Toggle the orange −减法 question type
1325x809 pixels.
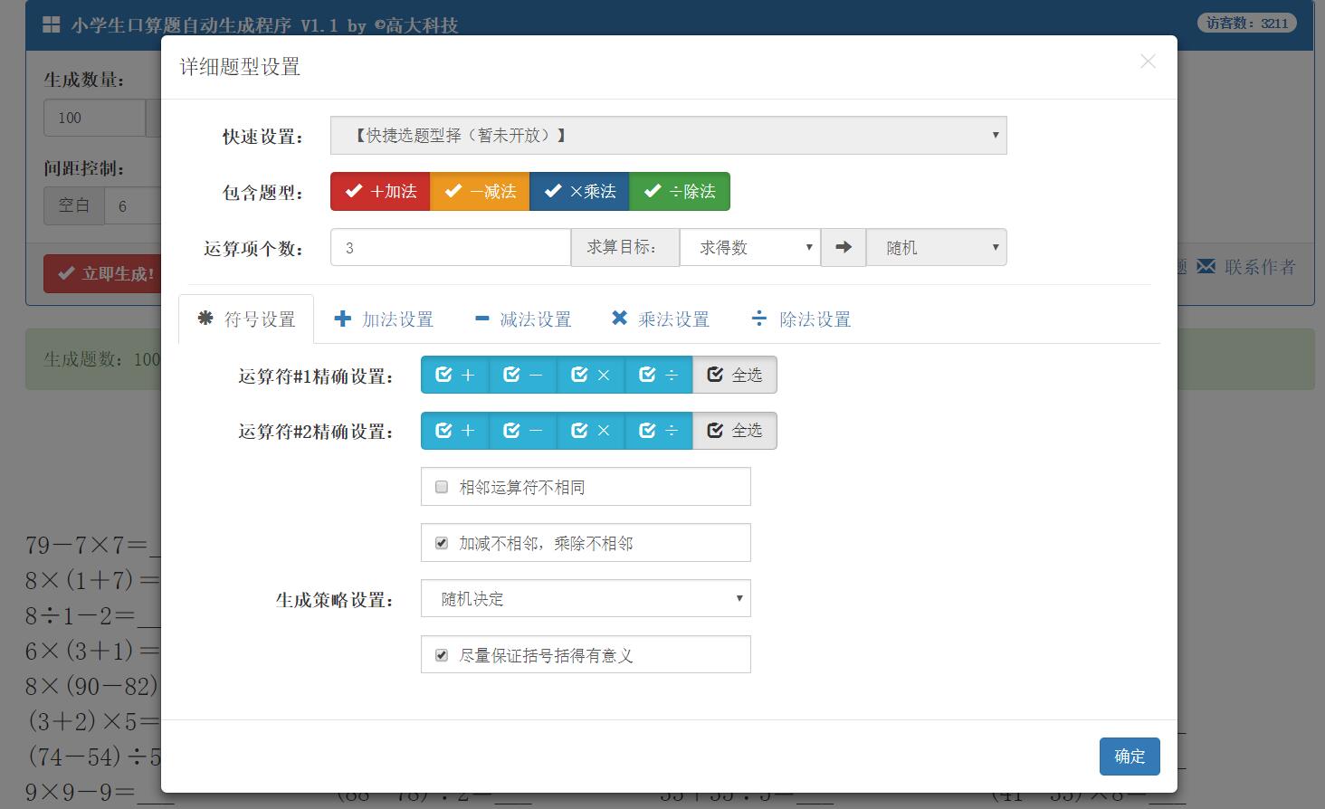(x=480, y=192)
